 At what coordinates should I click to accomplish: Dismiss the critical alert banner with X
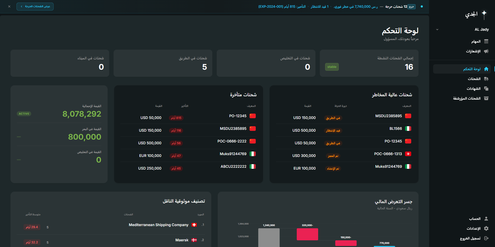(9, 6)
